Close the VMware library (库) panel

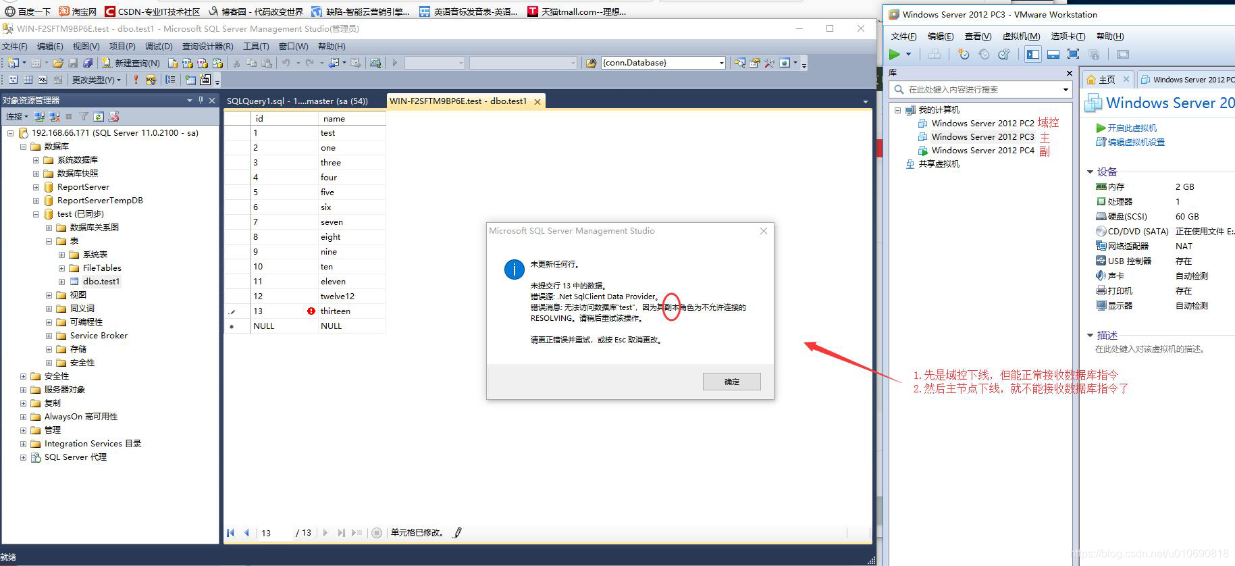click(1069, 73)
